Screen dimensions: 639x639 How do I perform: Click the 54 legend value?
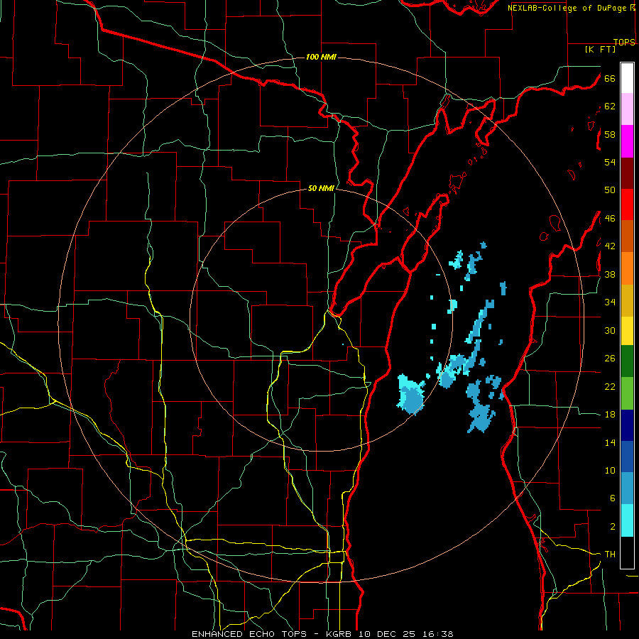pyautogui.click(x=610, y=162)
